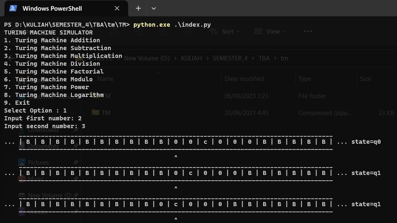Click the 'Select Option : 1' line
397x223 pixels.
[x=35, y=110]
